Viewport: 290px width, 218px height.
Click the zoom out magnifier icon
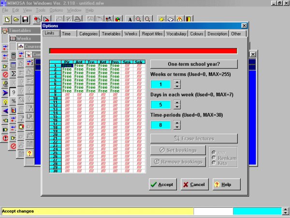147,19
